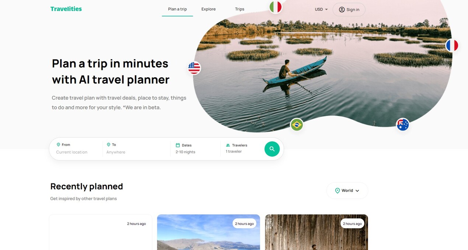
Task: Click the Sign in button
Action: pos(349,10)
